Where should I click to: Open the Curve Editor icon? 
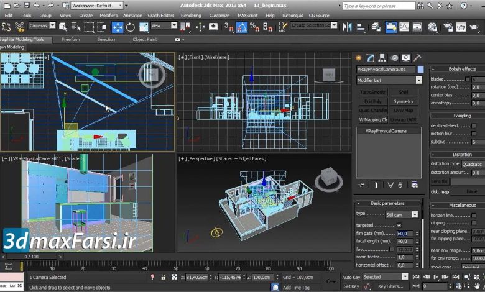tap(404, 27)
